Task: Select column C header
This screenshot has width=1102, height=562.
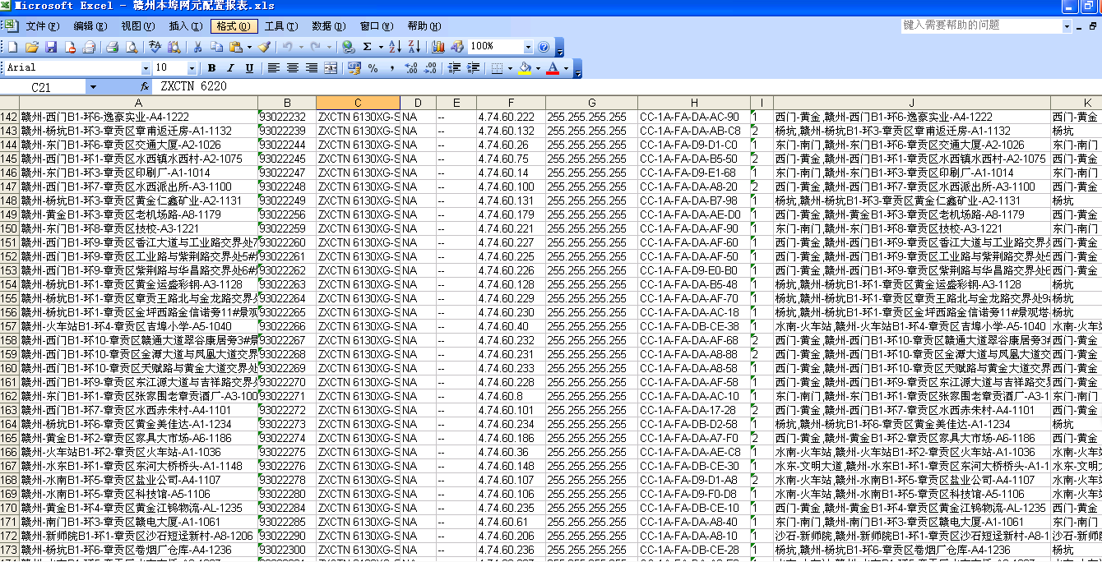Action: (x=358, y=103)
